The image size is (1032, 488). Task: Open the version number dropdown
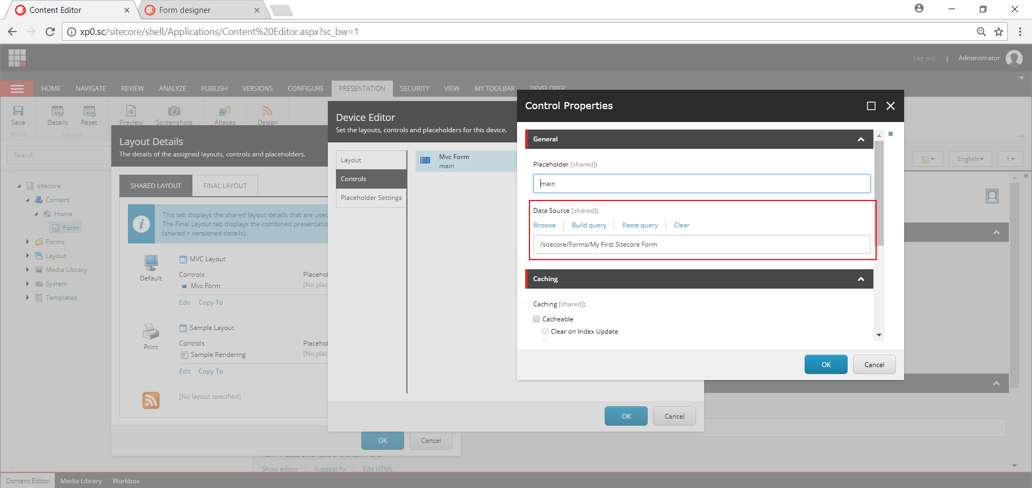[x=1010, y=159]
